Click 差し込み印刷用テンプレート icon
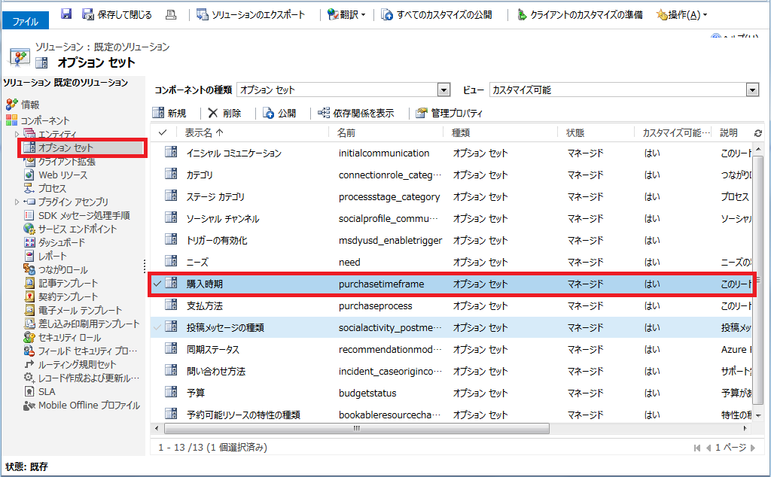 click(x=29, y=324)
